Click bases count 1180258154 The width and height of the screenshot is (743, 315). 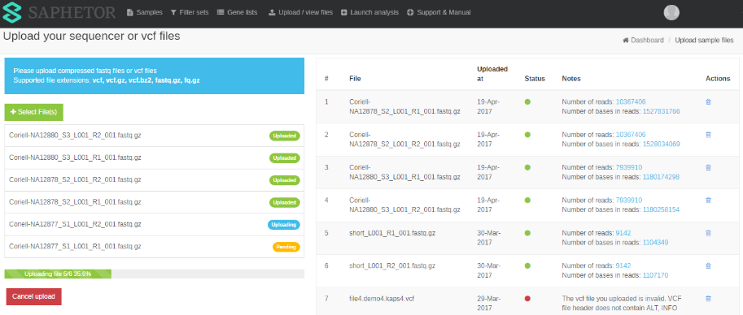[661, 209]
